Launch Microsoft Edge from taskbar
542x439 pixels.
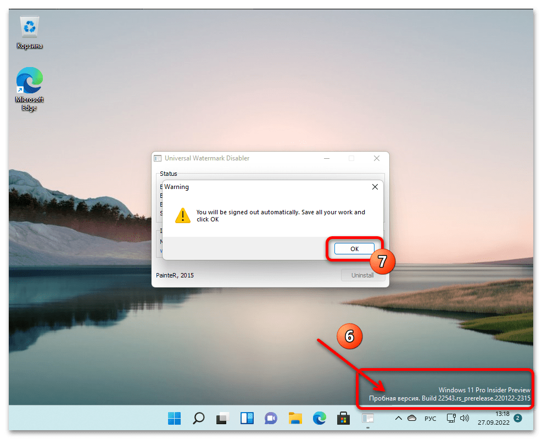[320, 418]
